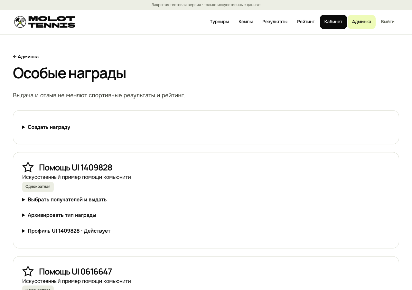Image resolution: width=412 pixels, height=290 pixels.
Task: Click the Помощь UI 0616647 heading
Action: coord(75,272)
